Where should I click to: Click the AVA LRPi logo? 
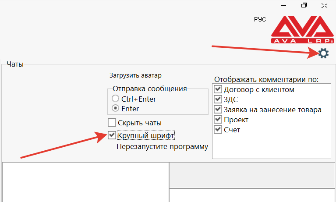coord(302,29)
